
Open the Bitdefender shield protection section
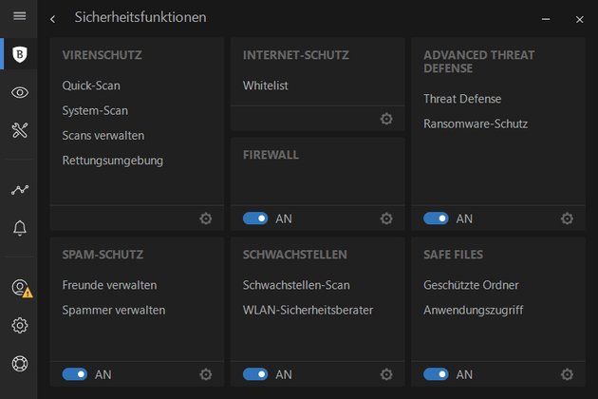tap(19, 54)
